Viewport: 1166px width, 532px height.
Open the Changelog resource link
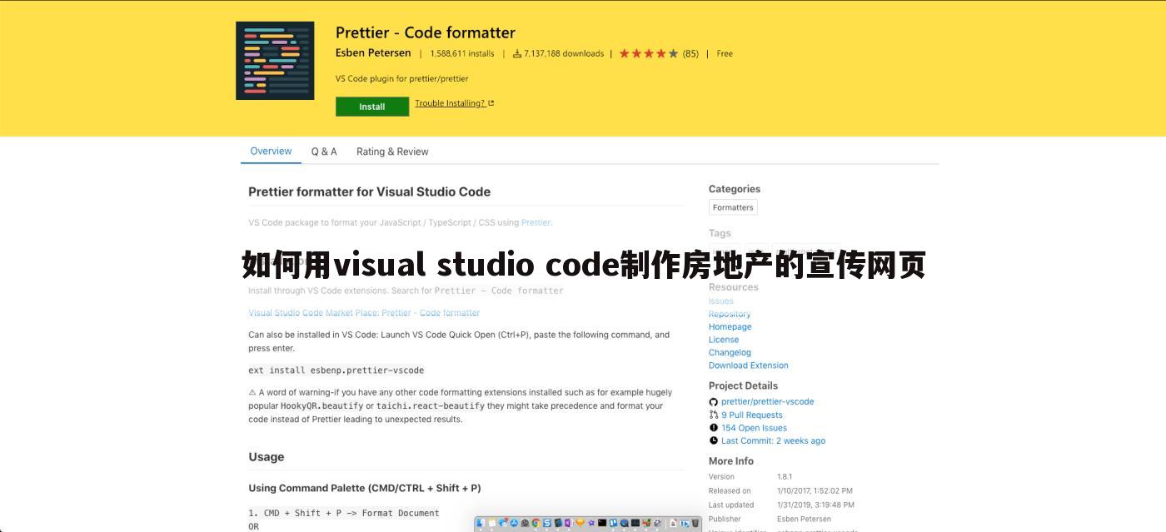click(x=730, y=353)
